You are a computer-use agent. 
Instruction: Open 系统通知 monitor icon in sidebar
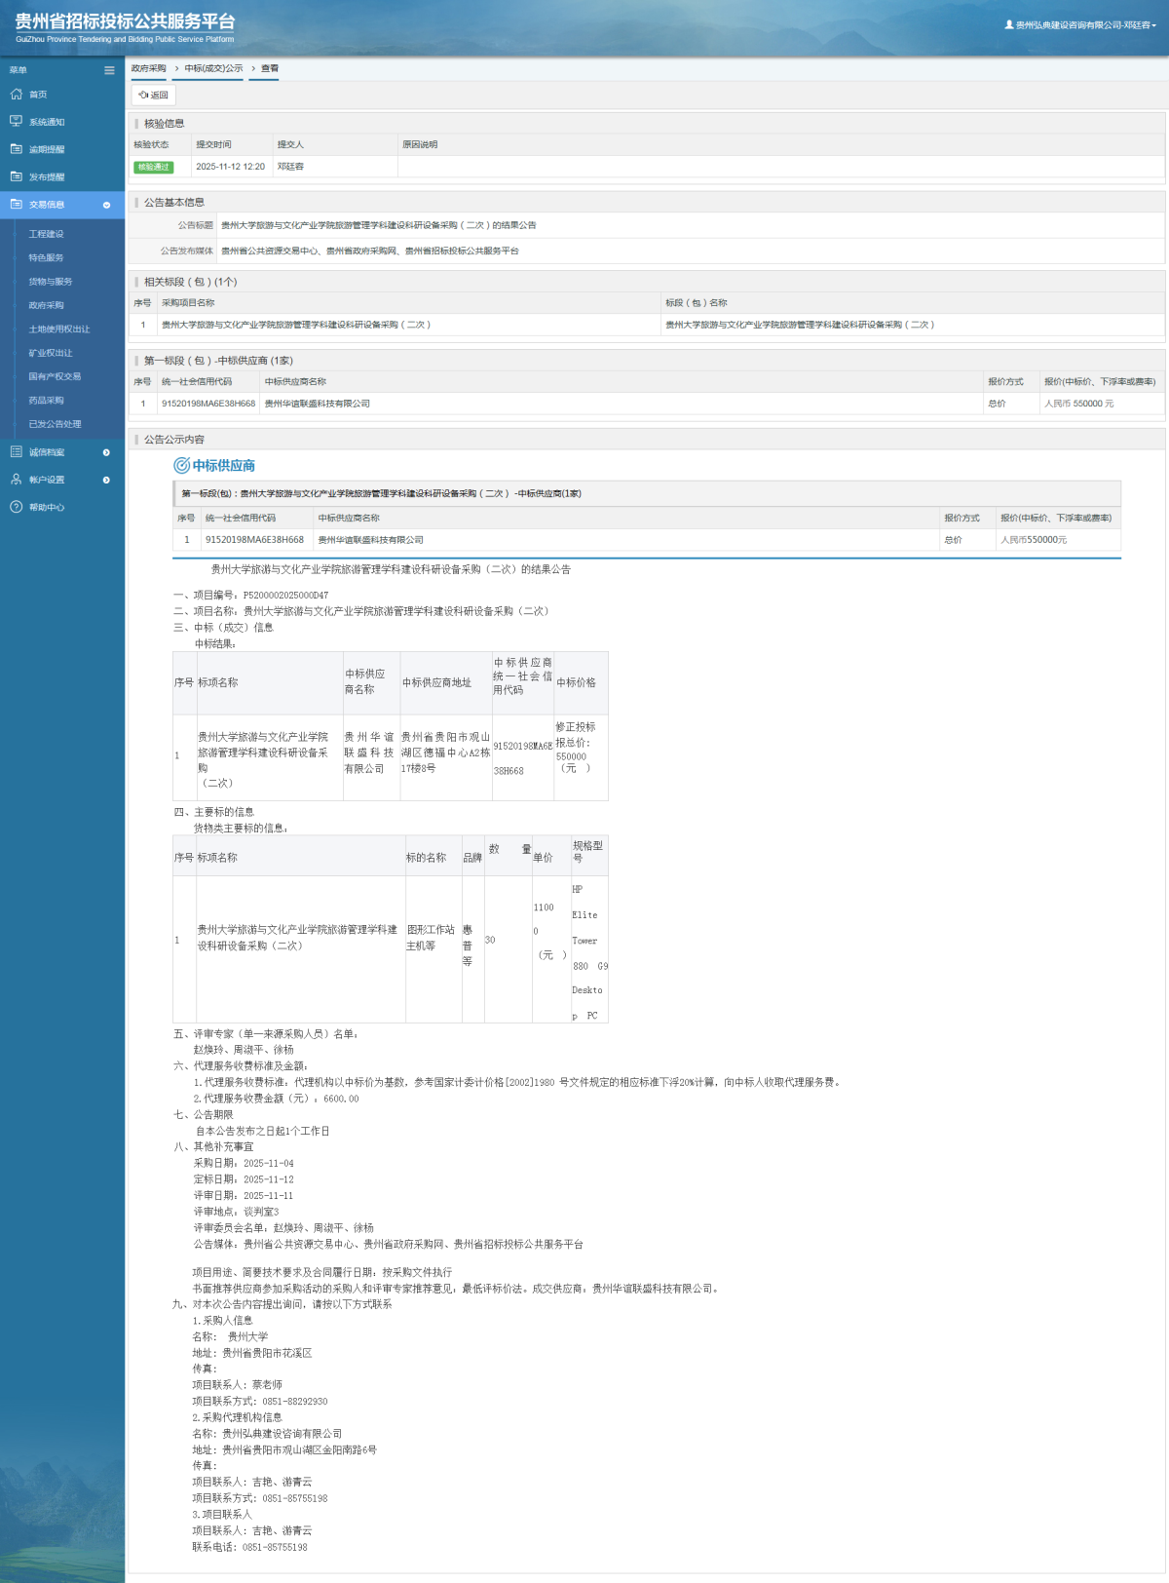coord(16,122)
